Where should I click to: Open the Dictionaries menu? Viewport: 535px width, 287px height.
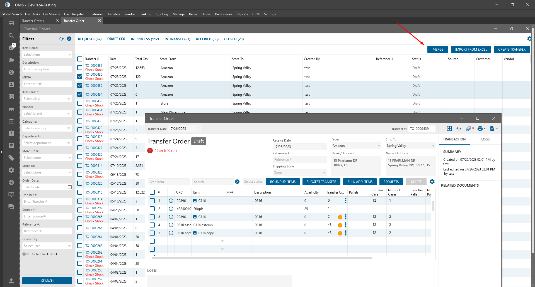pyautogui.click(x=223, y=14)
